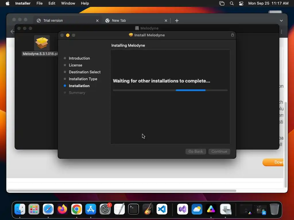Close the New Tab browser tab

tap(166, 21)
